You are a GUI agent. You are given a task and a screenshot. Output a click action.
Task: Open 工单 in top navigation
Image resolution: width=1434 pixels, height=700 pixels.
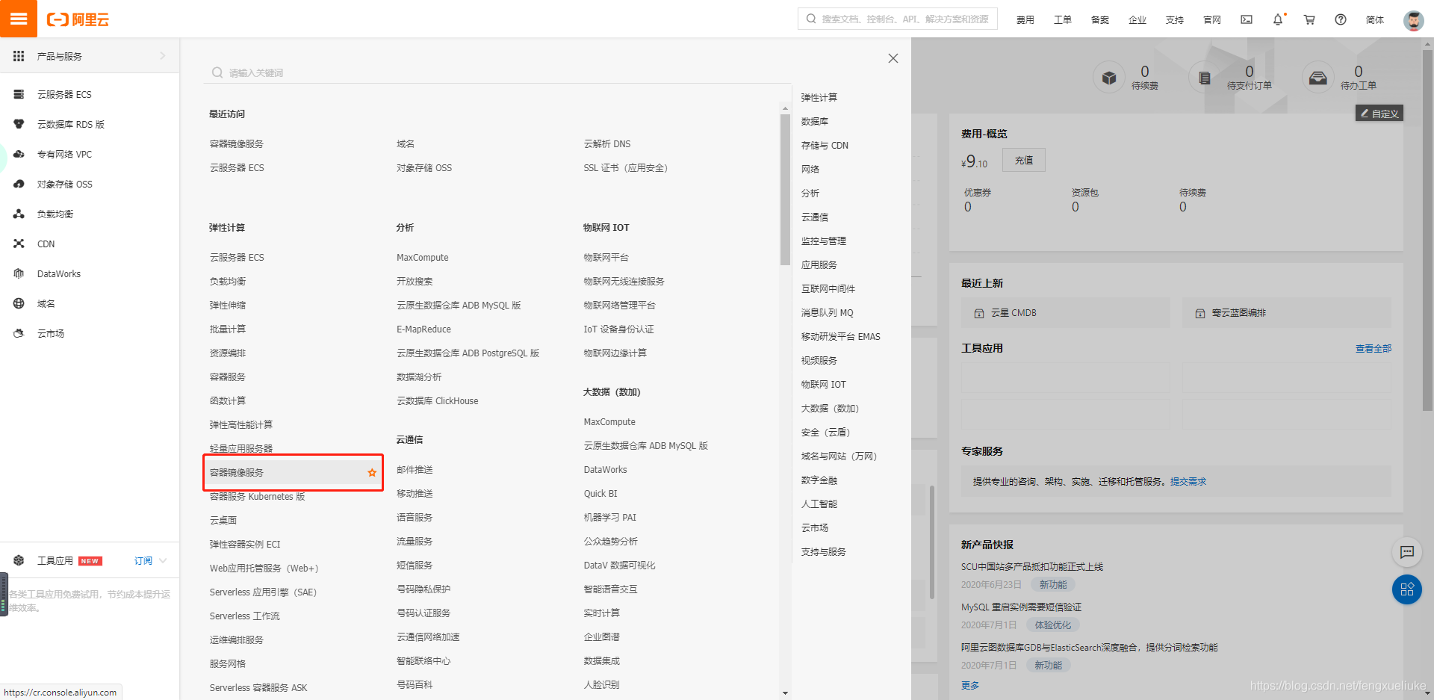click(x=1063, y=19)
